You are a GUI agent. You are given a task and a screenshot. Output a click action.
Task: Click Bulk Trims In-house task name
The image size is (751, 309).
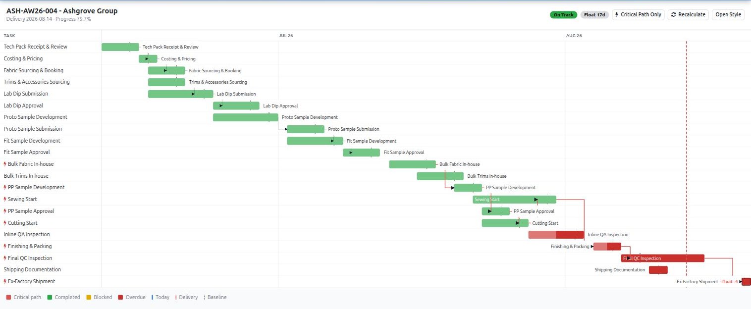26,176
